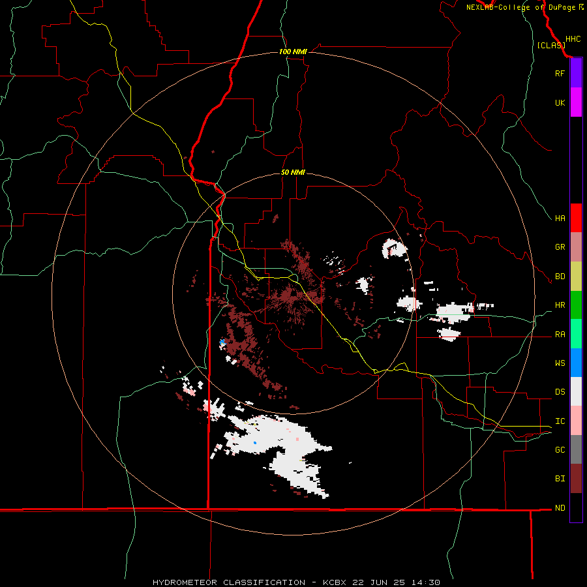Click the 'RA' legend label text
Viewport: 587px width, 587px height.
(x=560, y=335)
